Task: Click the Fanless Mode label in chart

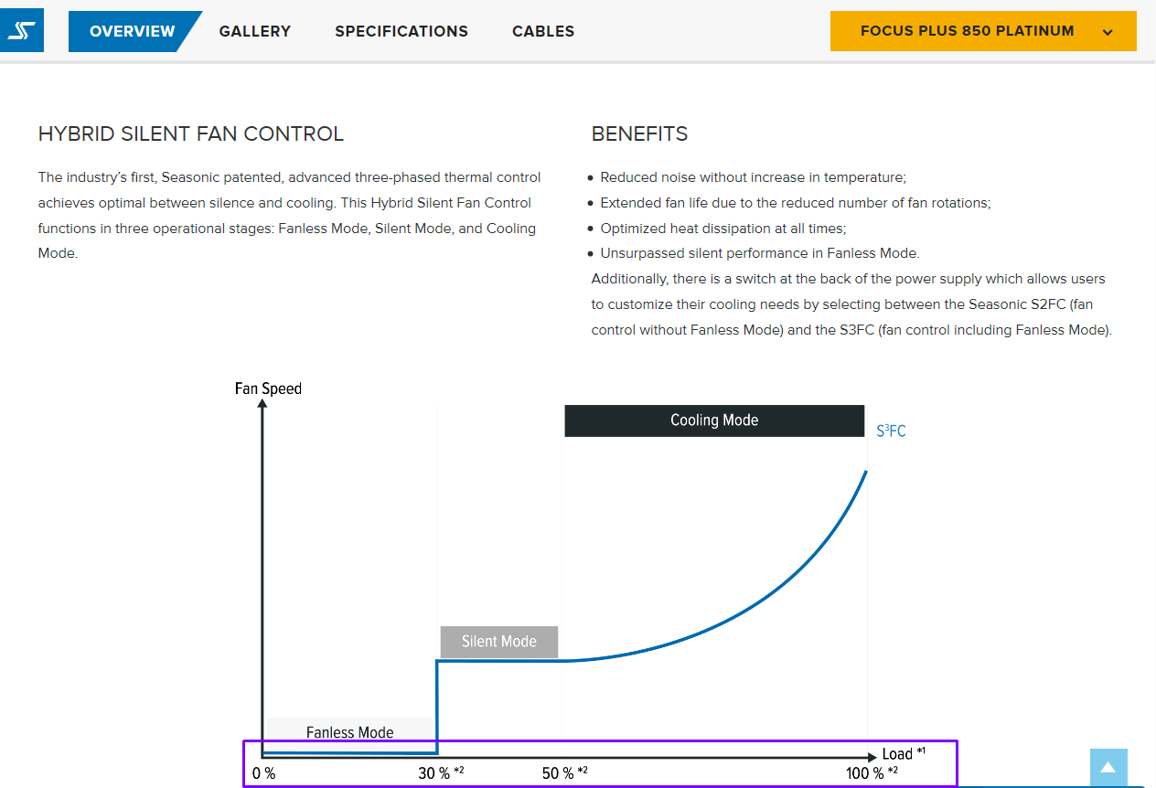Action: tap(349, 732)
